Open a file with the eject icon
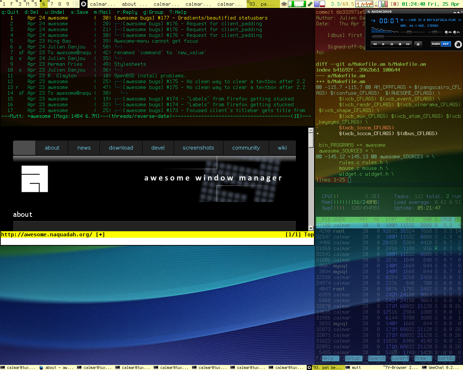This screenshot has width=463, height=370. click(418, 44)
